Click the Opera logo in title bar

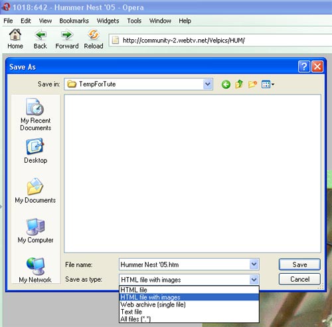6,7
